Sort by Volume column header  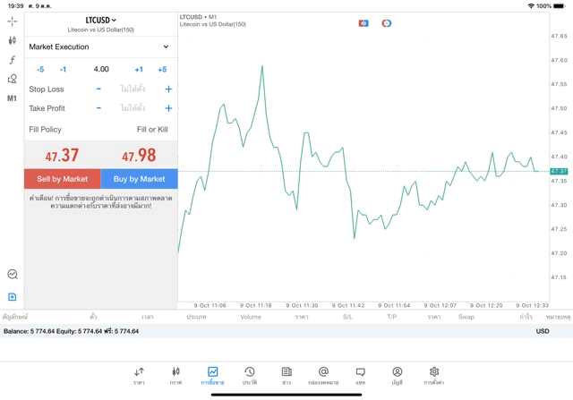[251, 317]
